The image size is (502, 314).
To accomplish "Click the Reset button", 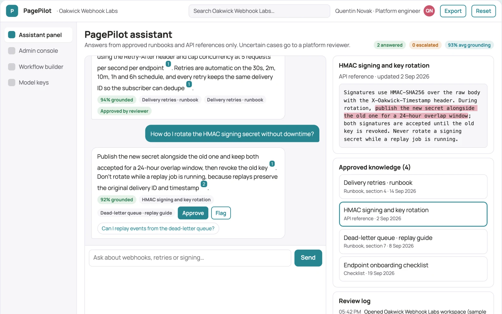I will (x=483, y=11).
